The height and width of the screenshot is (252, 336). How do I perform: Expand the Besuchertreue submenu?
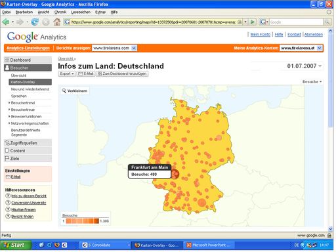tap(23, 110)
